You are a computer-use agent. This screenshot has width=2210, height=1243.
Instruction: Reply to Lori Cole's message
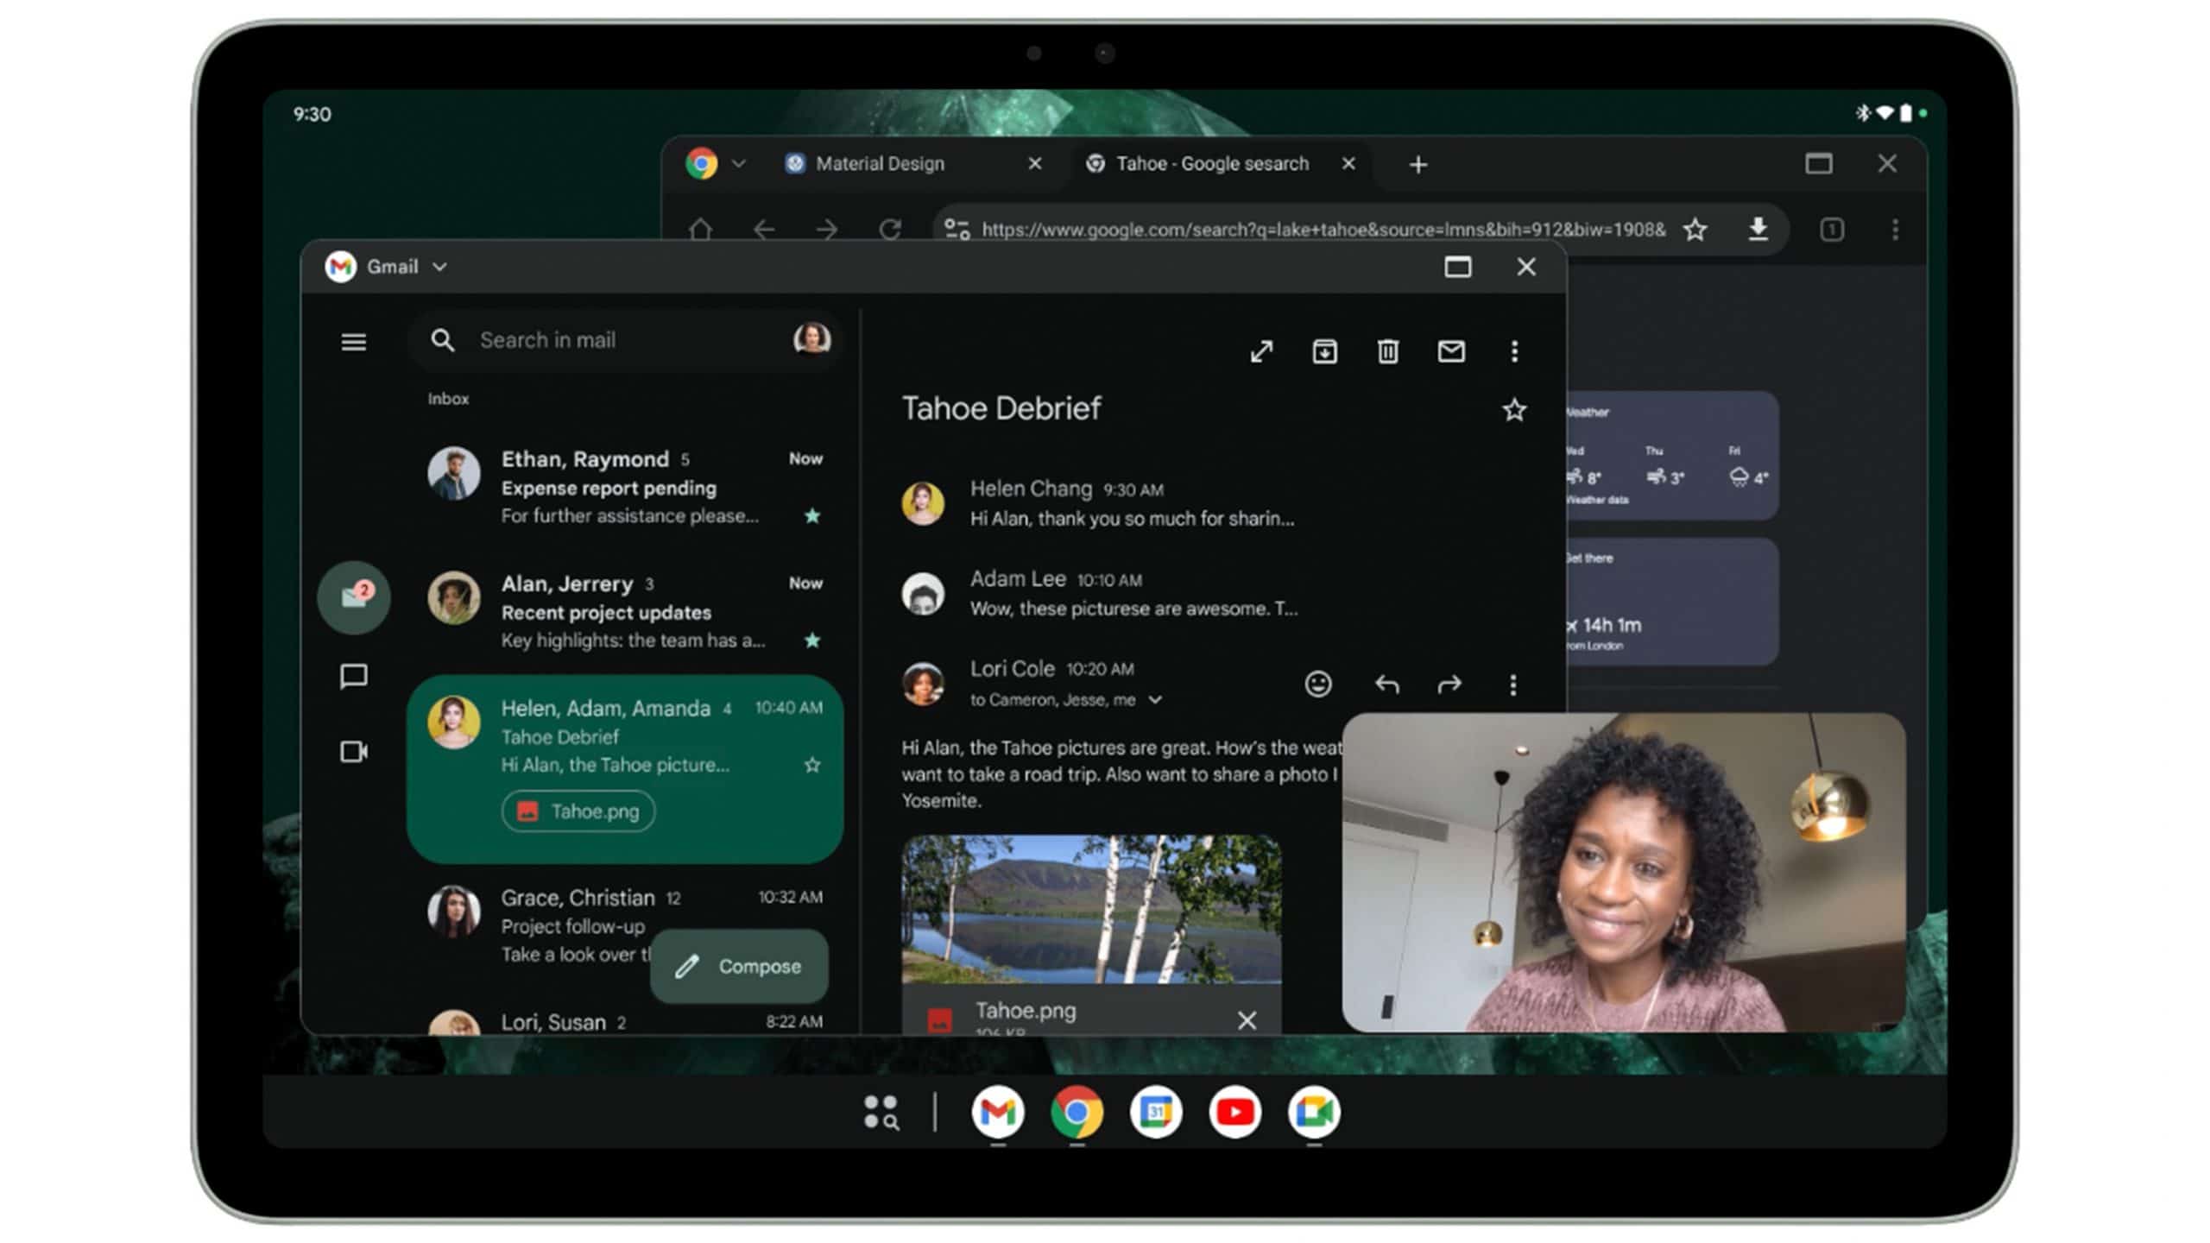[1388, 684]
